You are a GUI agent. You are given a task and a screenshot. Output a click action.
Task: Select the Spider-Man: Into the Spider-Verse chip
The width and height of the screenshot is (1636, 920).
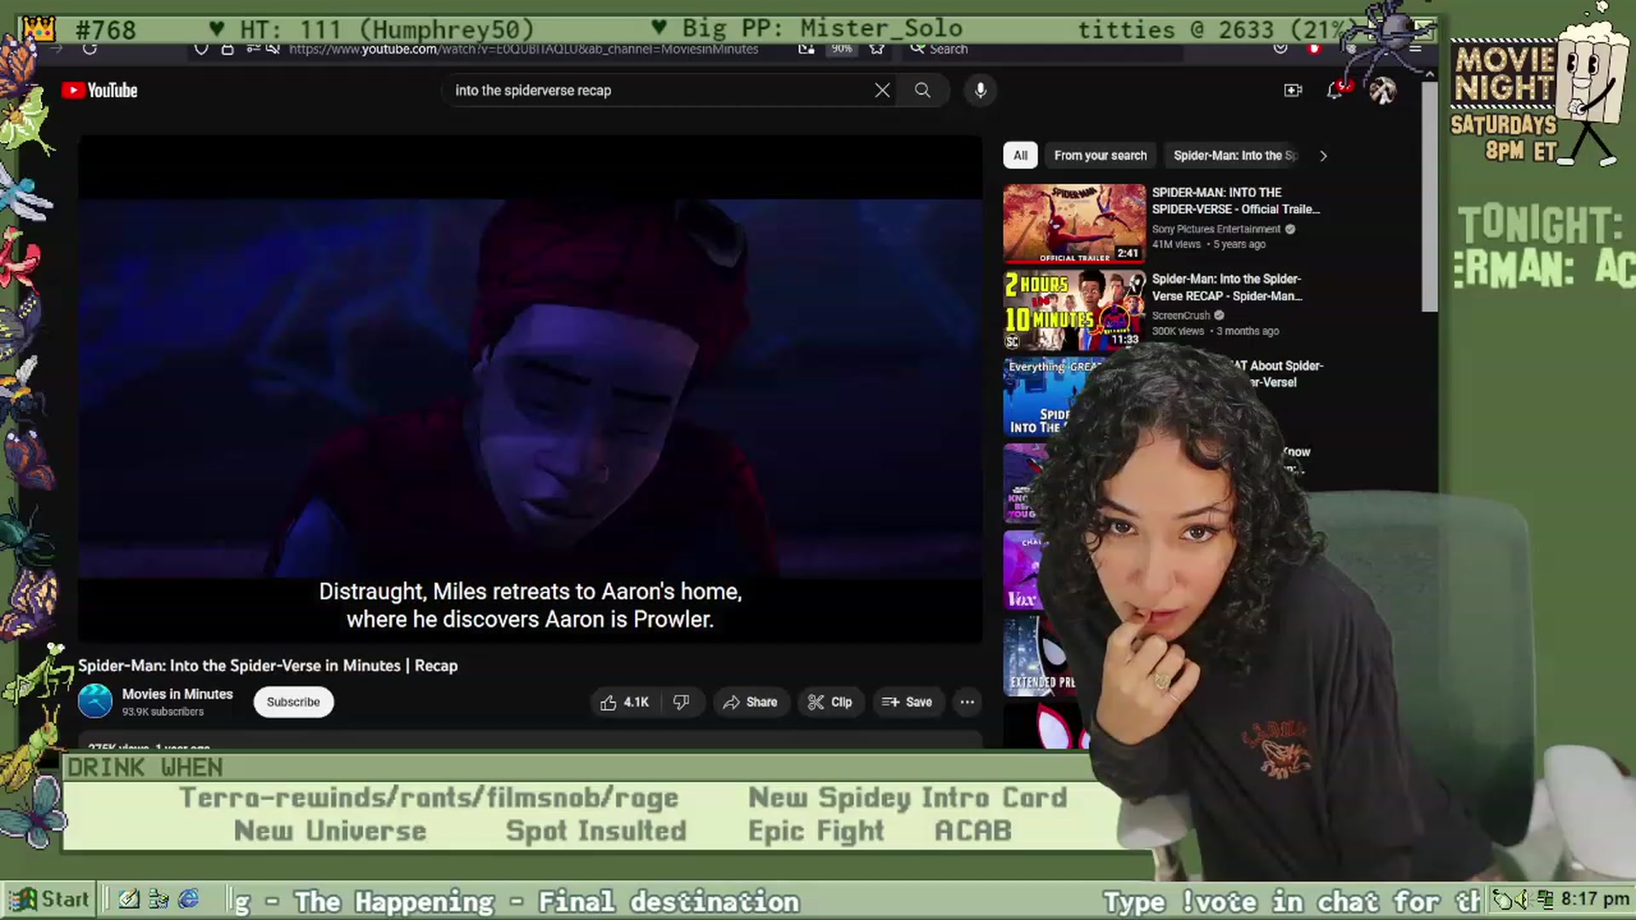coord(1235,155)
